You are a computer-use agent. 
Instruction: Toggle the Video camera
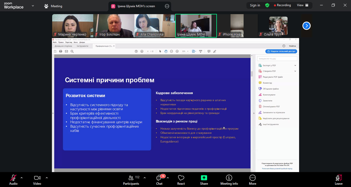click(37, 178)
